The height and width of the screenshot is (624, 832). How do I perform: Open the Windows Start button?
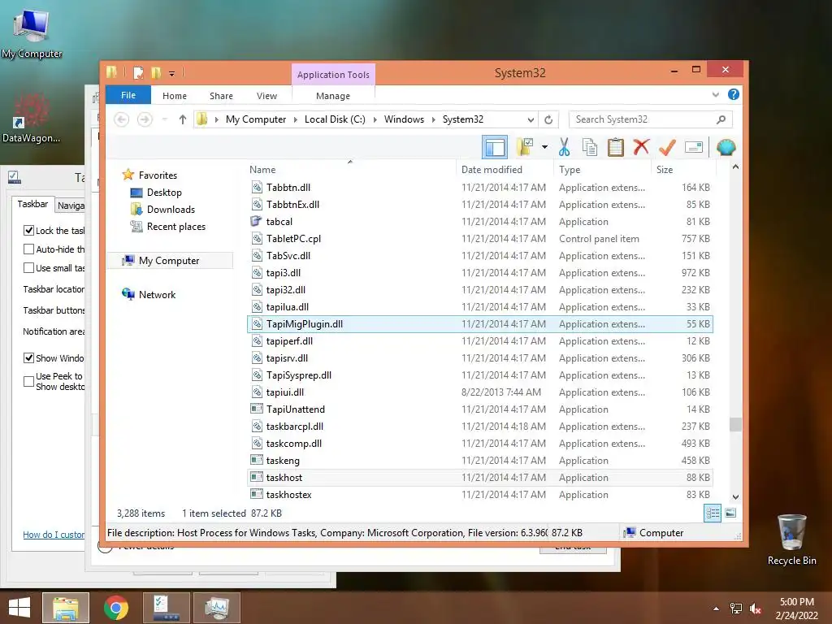pyautogui.click(x=19, y=607)
